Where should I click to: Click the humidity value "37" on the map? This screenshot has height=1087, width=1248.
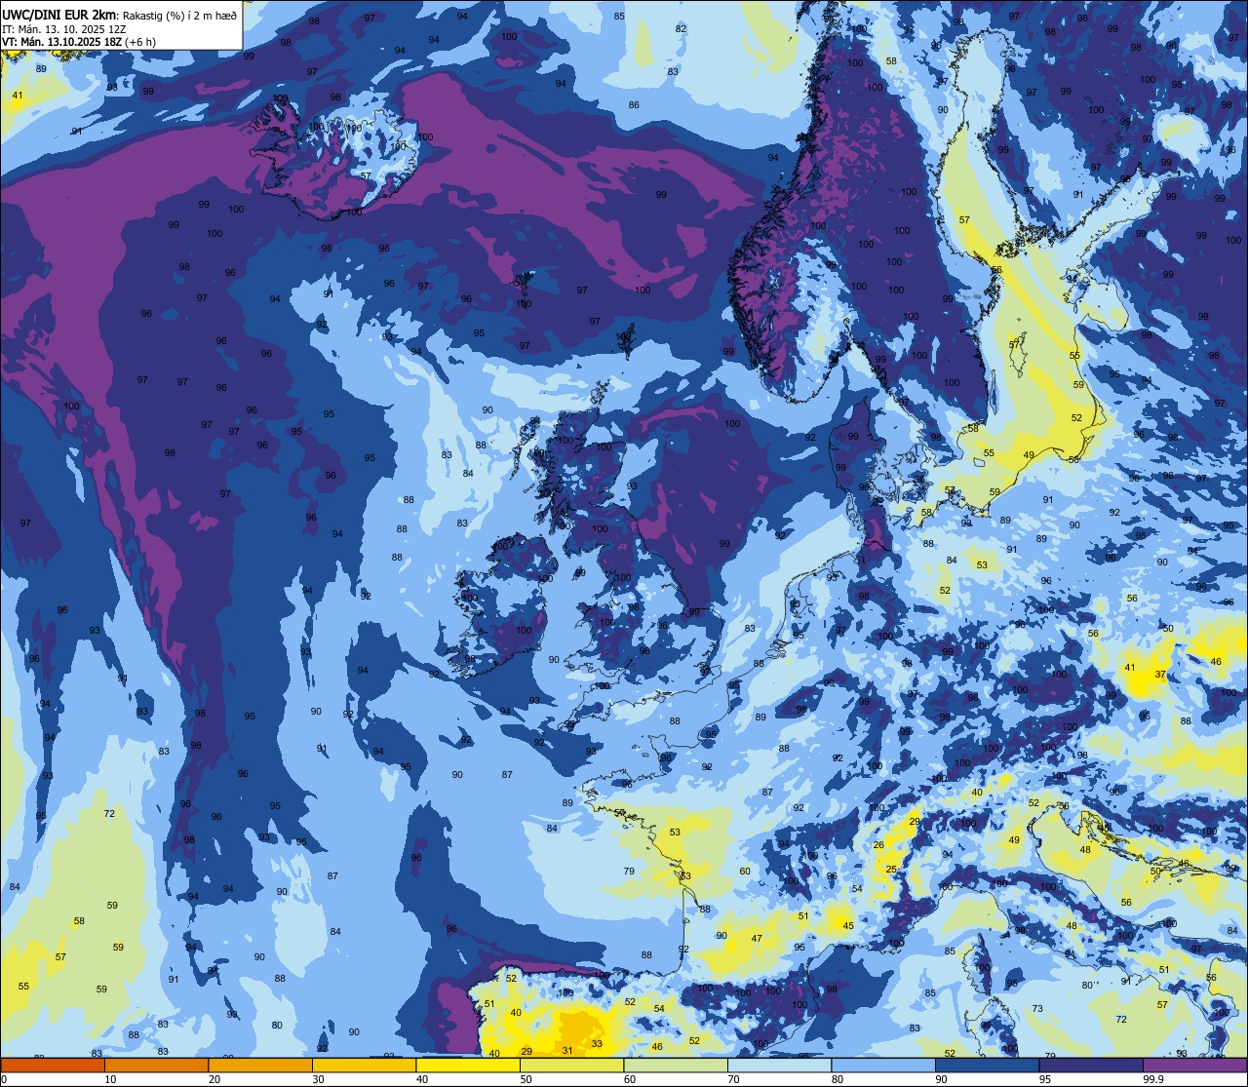(1160, 675)
